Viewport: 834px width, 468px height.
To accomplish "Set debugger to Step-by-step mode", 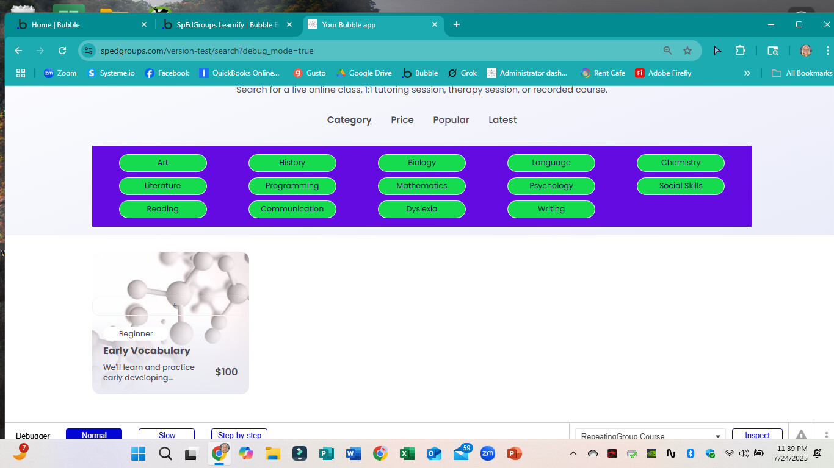I will click(x=239, y=434).
